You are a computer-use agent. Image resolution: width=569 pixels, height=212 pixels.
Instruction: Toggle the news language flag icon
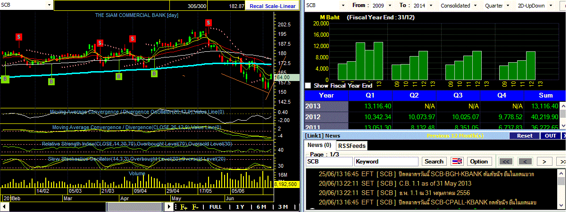click(x=457, y=161)
